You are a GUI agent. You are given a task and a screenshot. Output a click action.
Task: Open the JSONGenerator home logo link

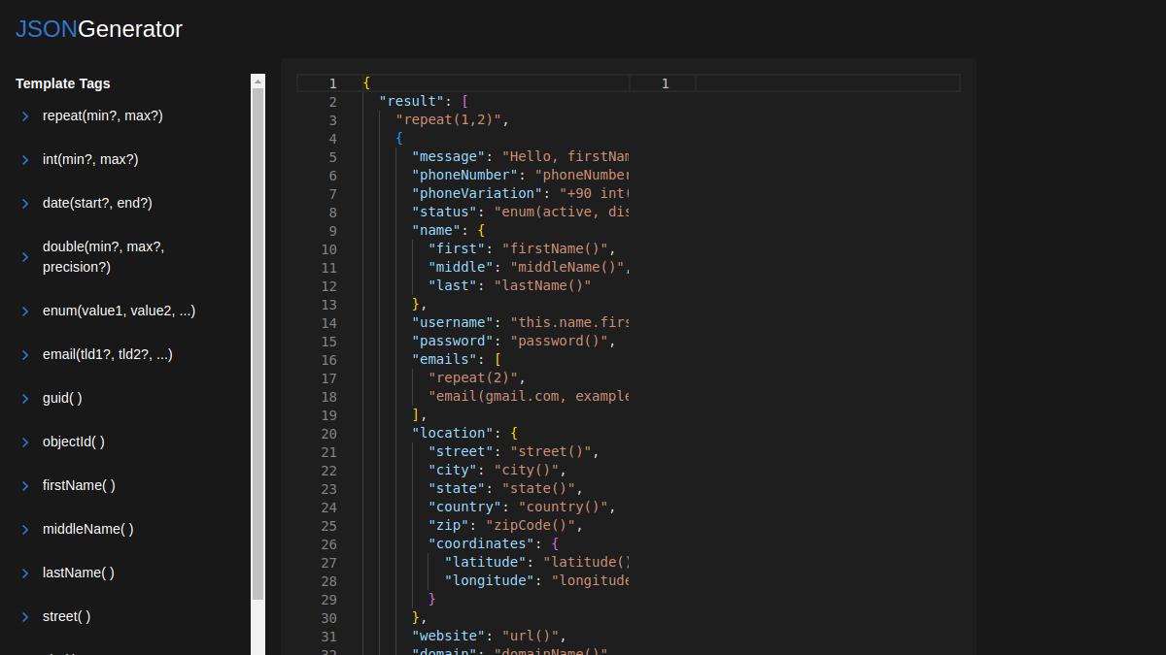click(x=99, y=29)
